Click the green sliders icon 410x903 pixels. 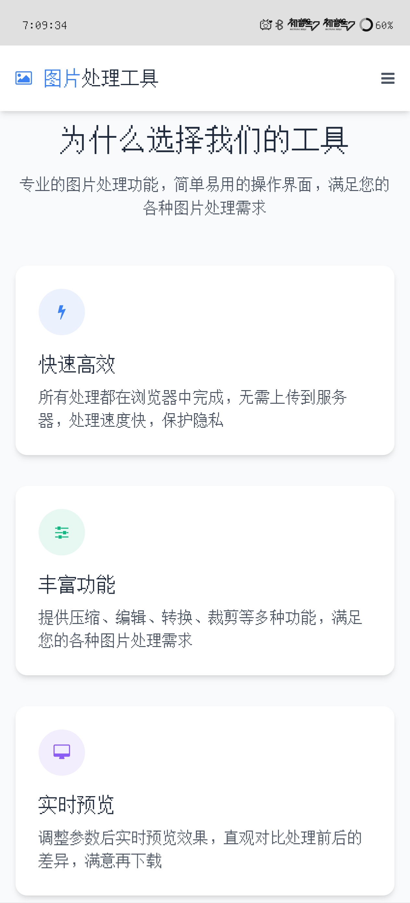click(x=62, y=532)
